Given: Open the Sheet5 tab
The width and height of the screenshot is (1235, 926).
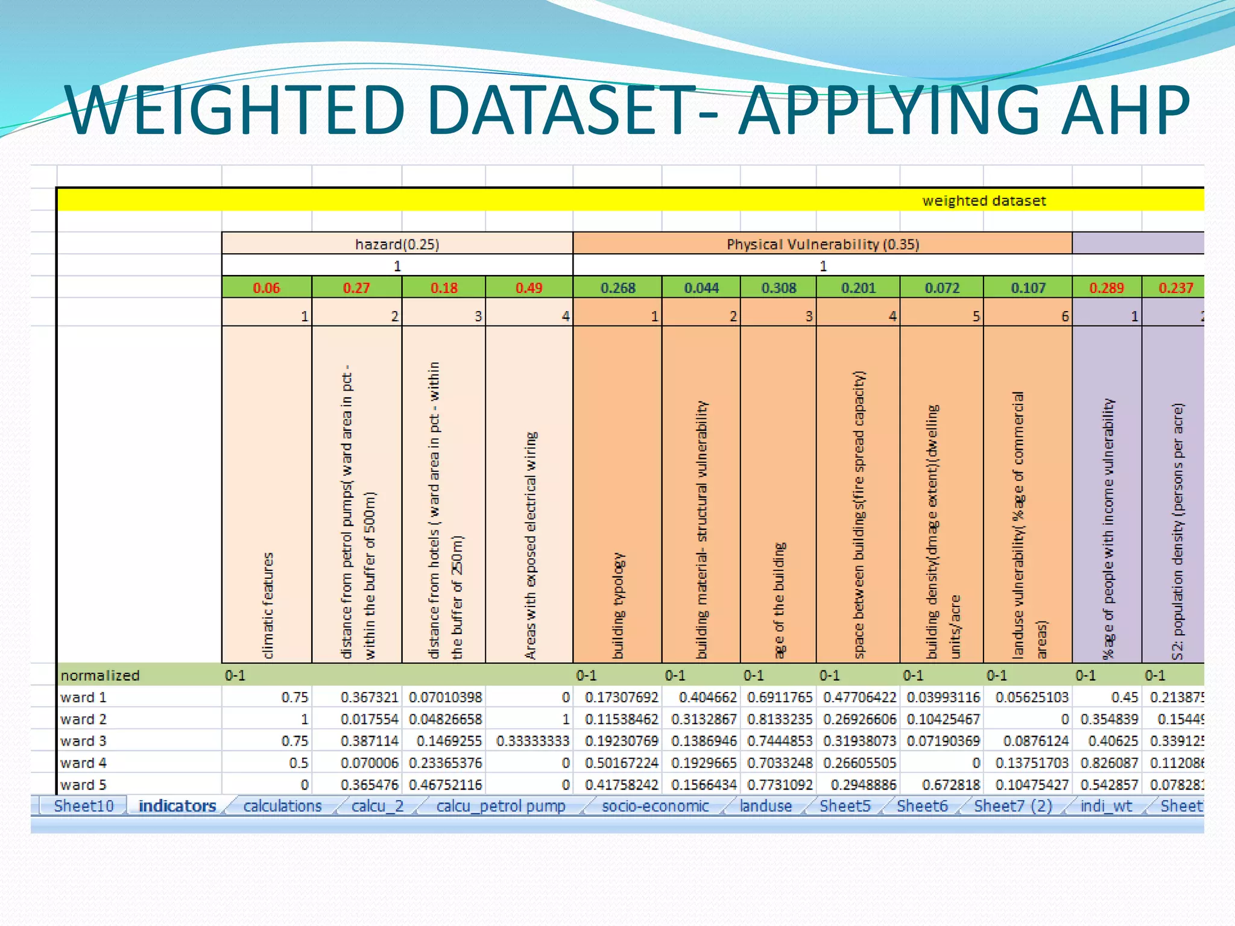Looking at the screenshot, I should [x=845, y=806].
